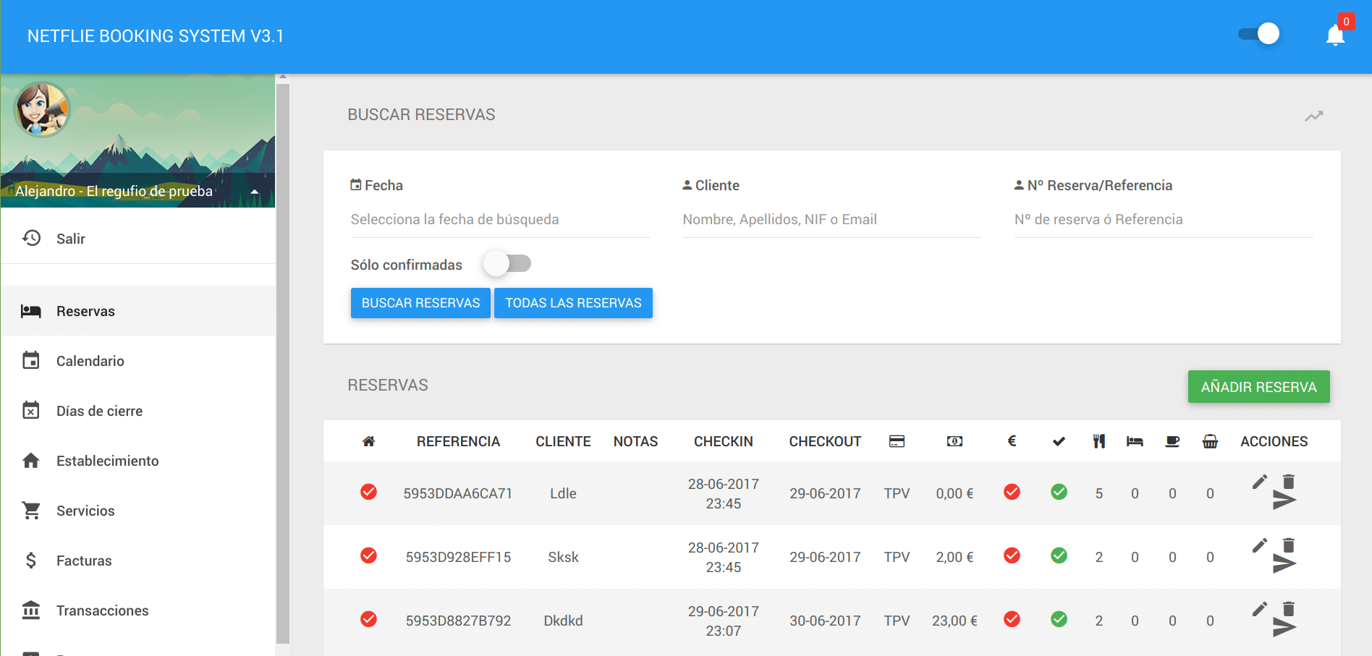Delete reservation 5953DDAA6CA71 using trash icon
The width and height of the screenshot is (1372, 656).
1288,482
